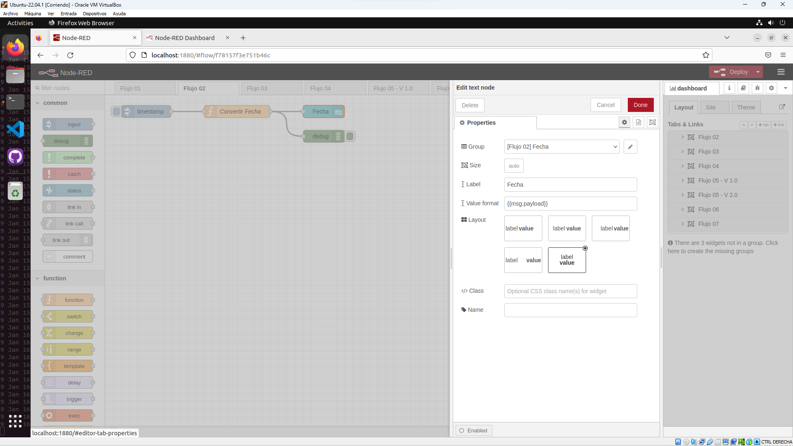This screenshot has width=793, height=446.
Task: Open the help sidebar tab (book icon)
Action: pyautogui.click(x=743, y=88)
